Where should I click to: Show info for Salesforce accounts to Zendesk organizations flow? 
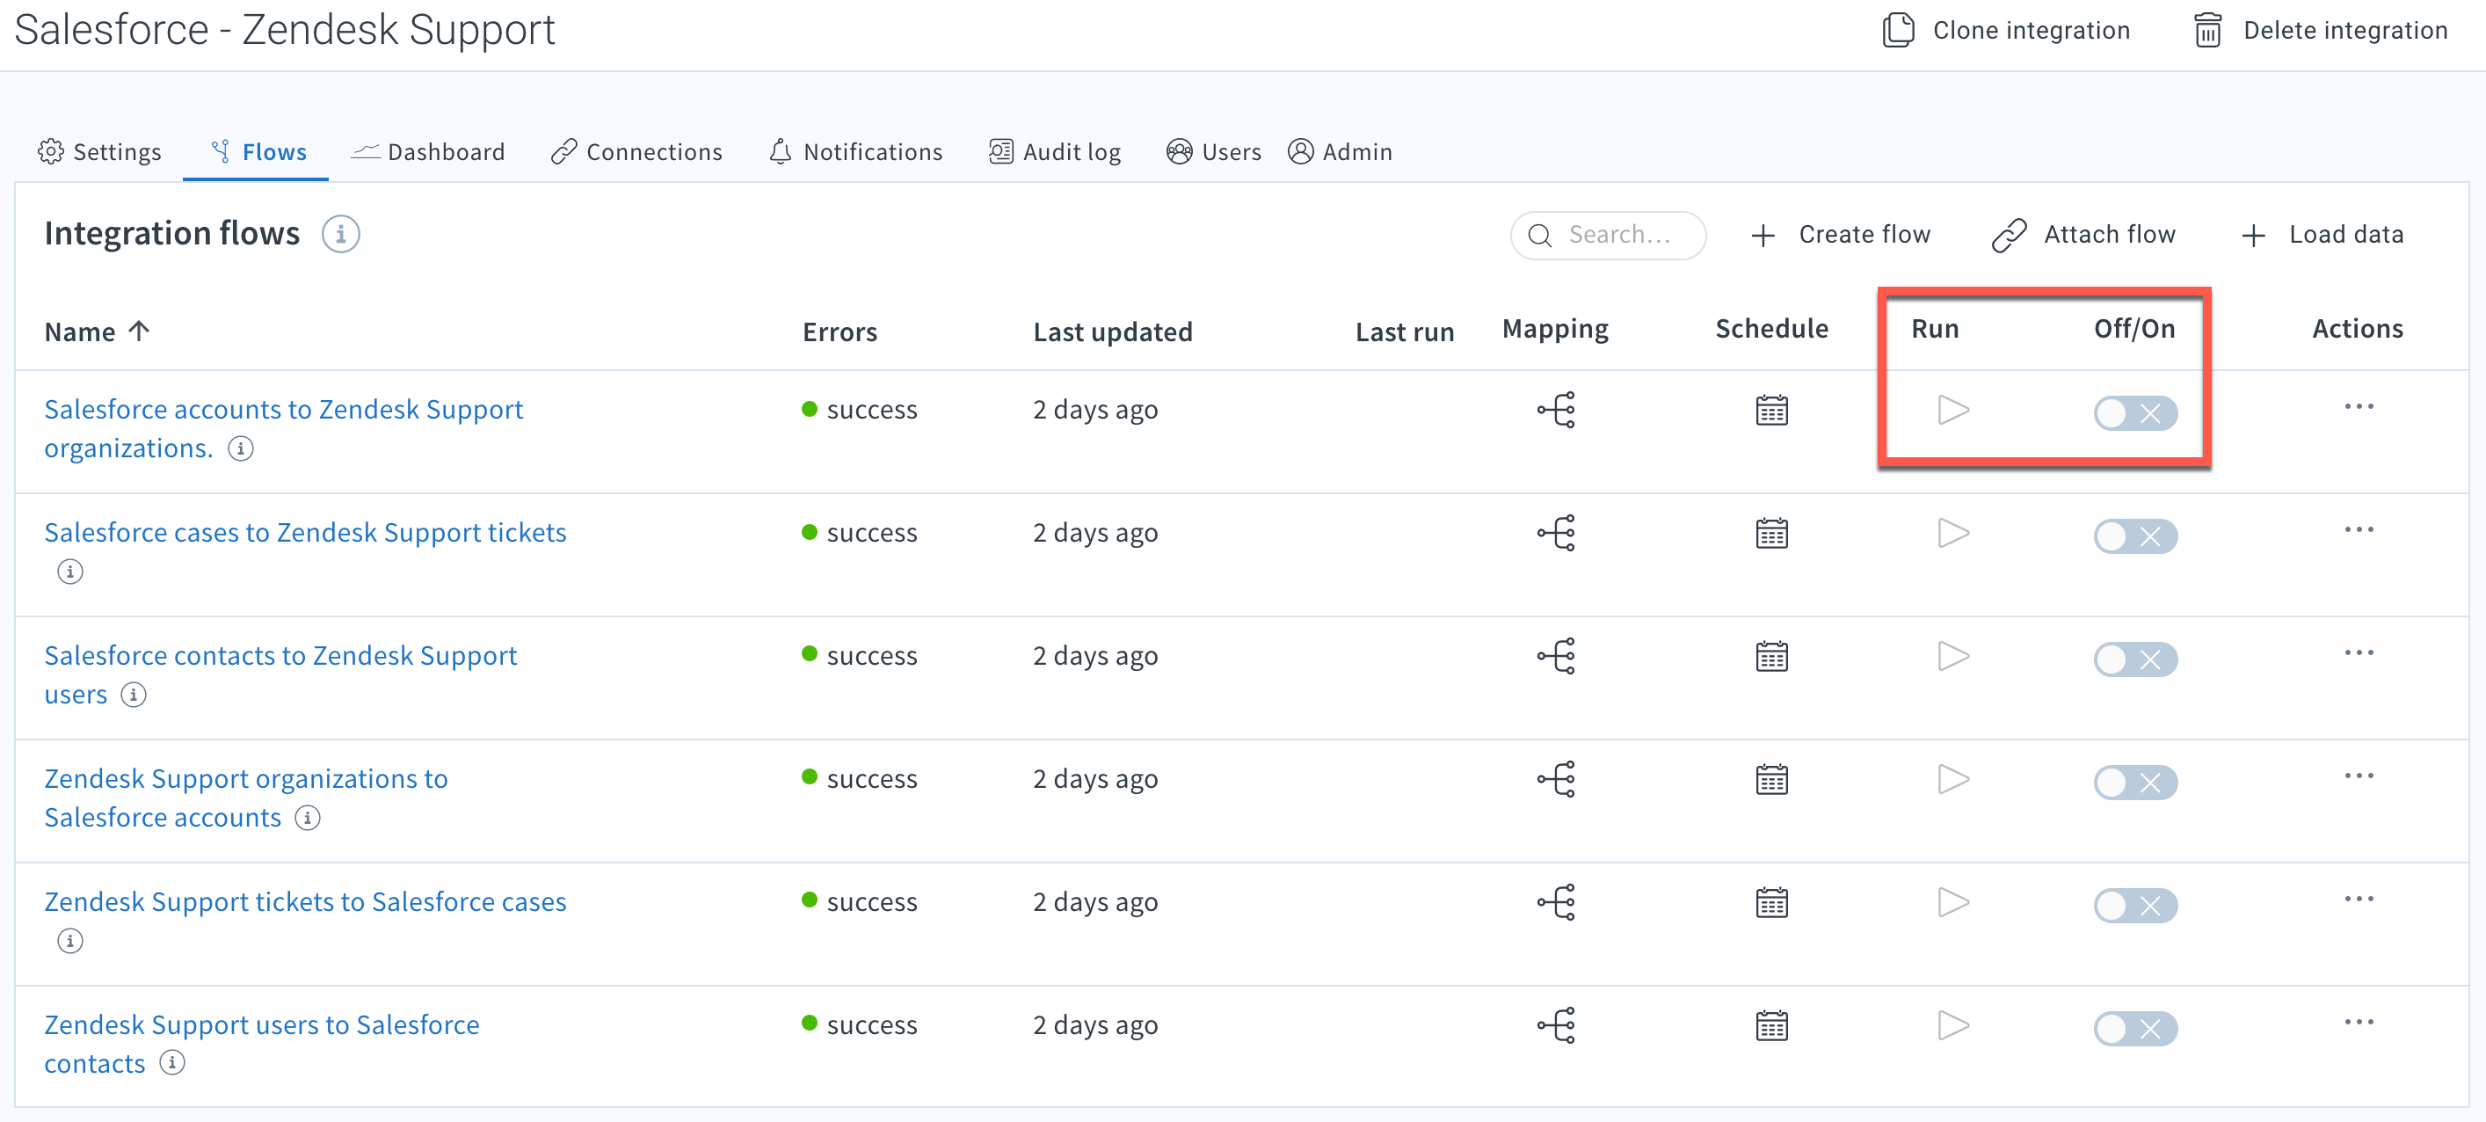pos(241,449)
